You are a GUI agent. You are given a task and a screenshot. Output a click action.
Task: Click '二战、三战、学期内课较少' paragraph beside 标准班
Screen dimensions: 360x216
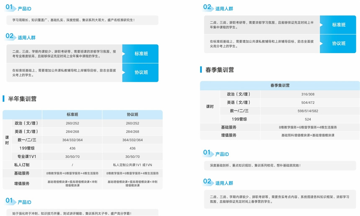pyautogui.click(x=64, y=54)
